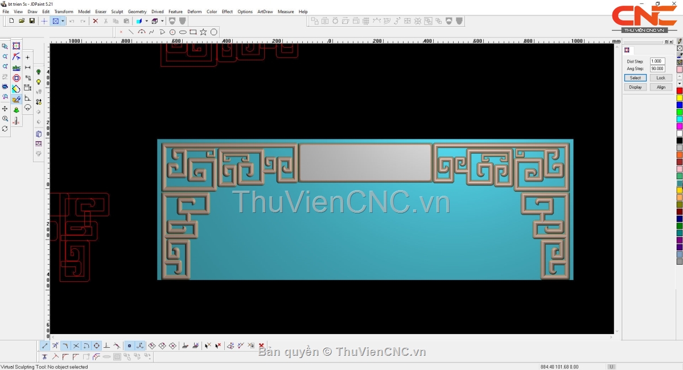Select the straight line drawing tool
Viewport: 683px width, 370px height.
131,32
